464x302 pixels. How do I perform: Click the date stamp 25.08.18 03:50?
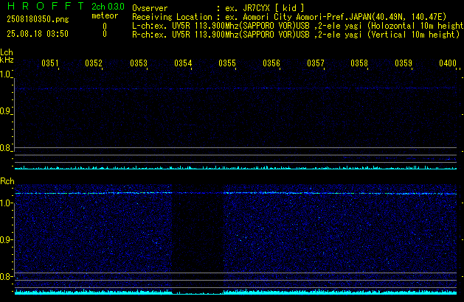point(38,34)
